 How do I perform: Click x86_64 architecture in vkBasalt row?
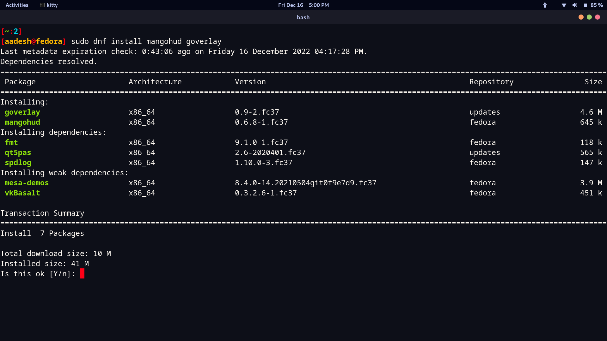(142, 193)
